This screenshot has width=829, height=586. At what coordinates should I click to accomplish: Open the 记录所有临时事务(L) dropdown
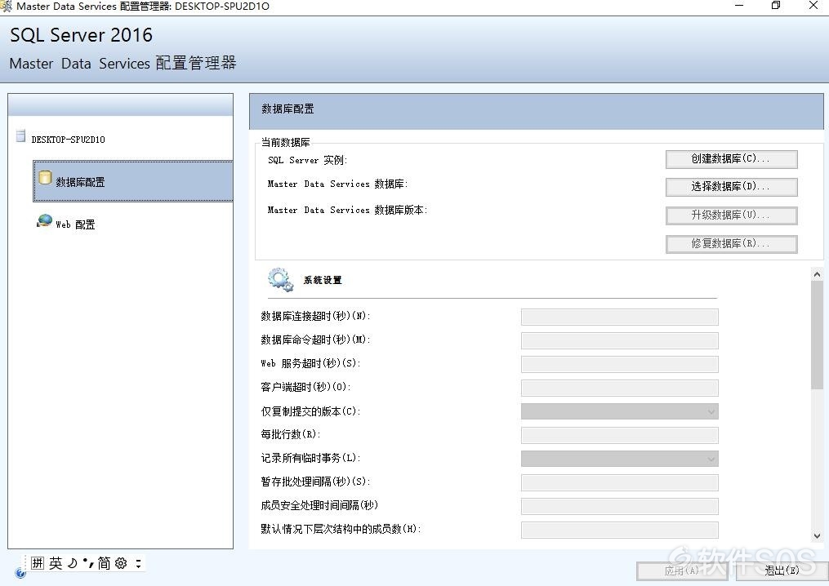click(x=619, y=459)
